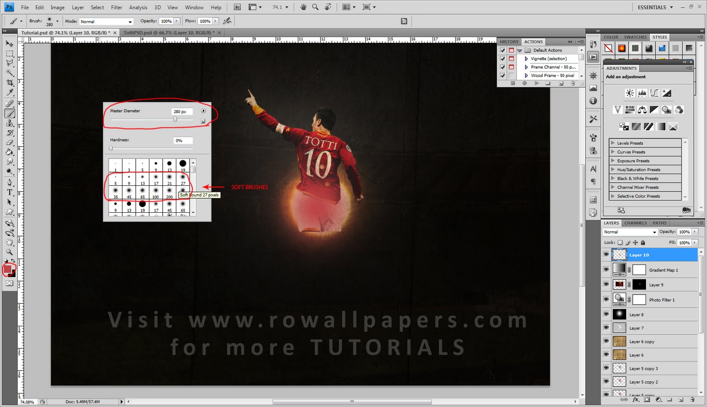
Task: Select the Clone Stamp tool
Action: tap(9, 123)
